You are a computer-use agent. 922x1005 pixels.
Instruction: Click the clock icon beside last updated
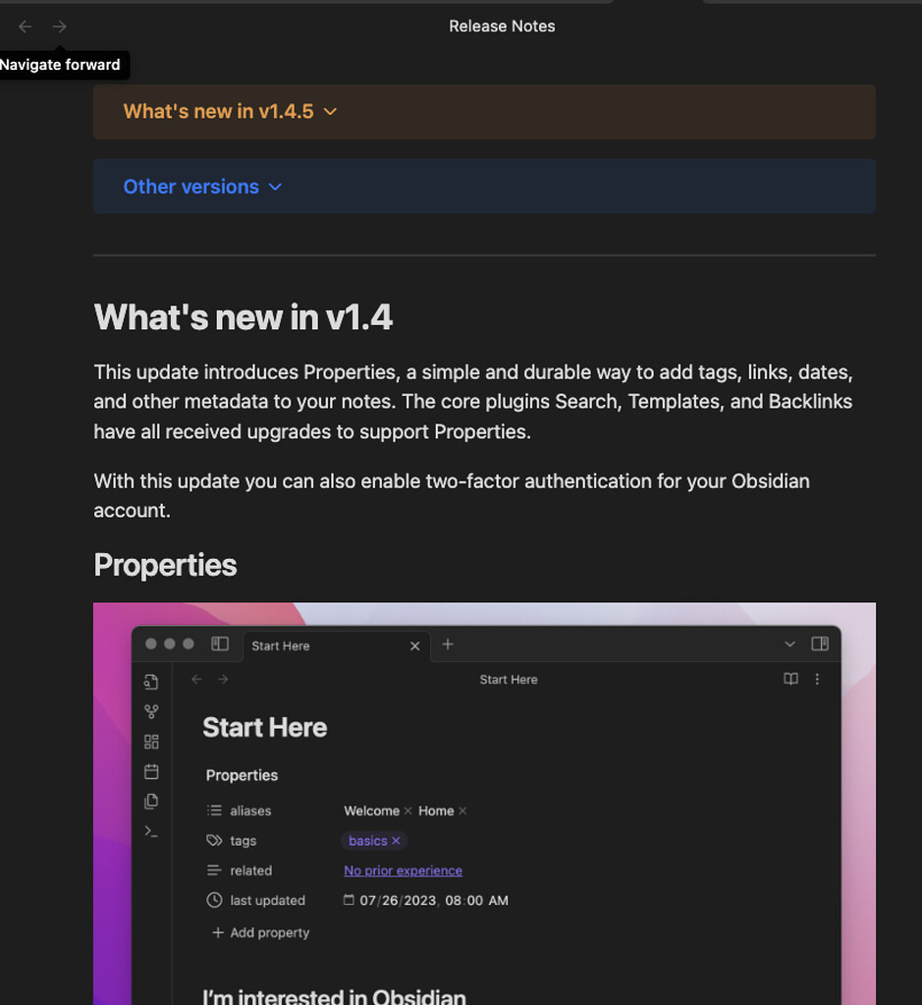[213, 900]
